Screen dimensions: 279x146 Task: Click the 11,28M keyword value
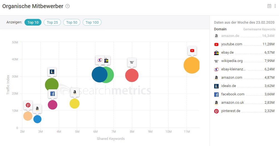[x=268, y=44]
